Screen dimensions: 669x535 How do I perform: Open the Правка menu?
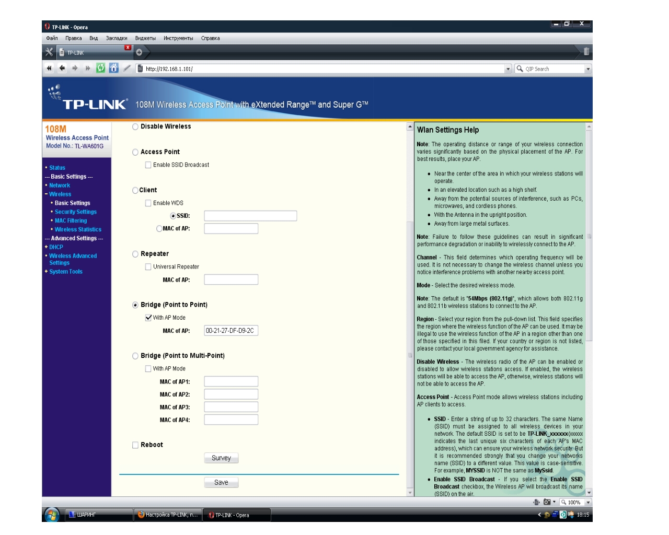73,38
